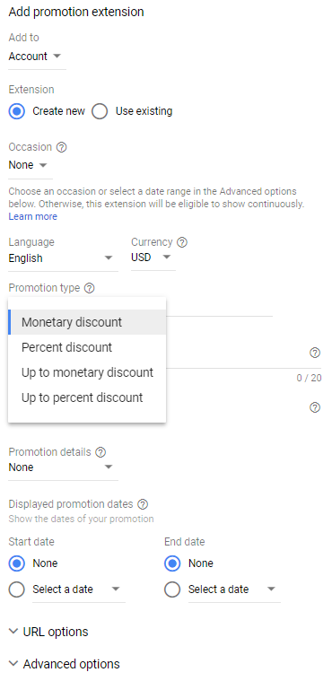Click the Occasion help question mark icon

(x=62, y=147)
